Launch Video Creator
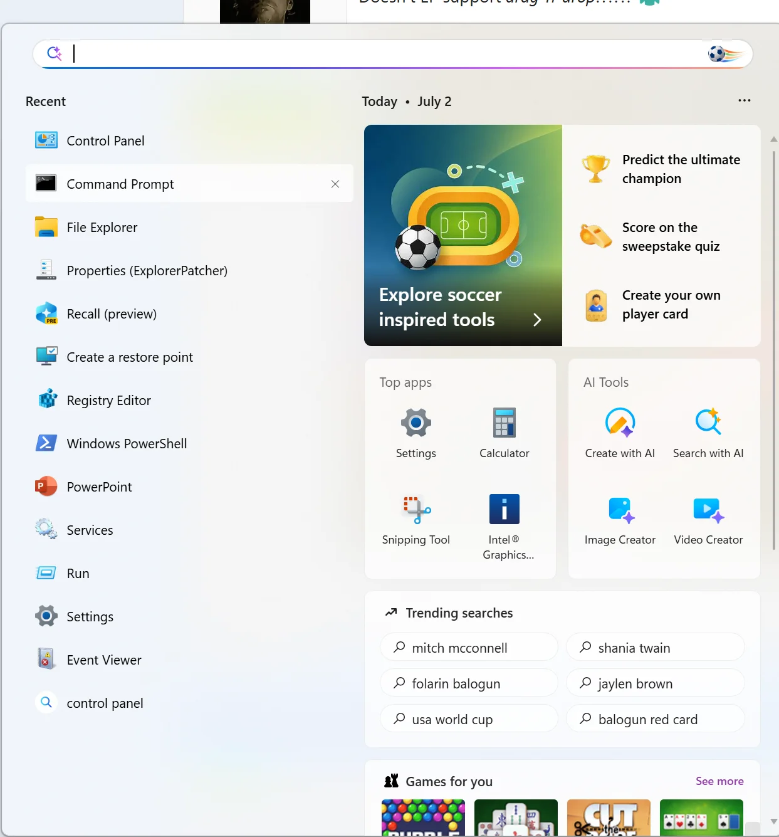779x837 pixels. [x=708, y=520]
